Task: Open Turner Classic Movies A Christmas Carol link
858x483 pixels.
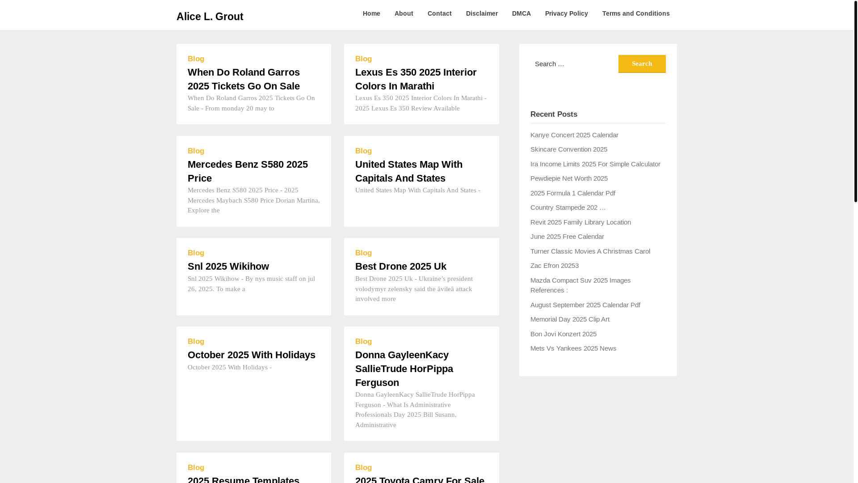Action: (x=590, y=251)
